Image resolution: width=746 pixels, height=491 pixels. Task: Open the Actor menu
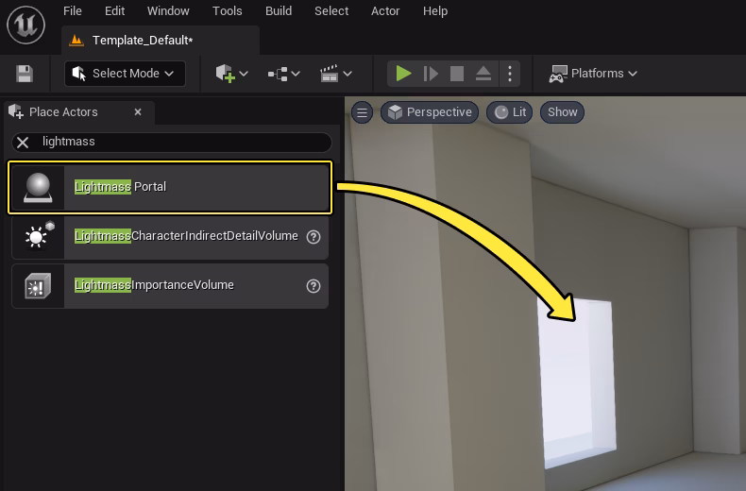click(385, 11)
